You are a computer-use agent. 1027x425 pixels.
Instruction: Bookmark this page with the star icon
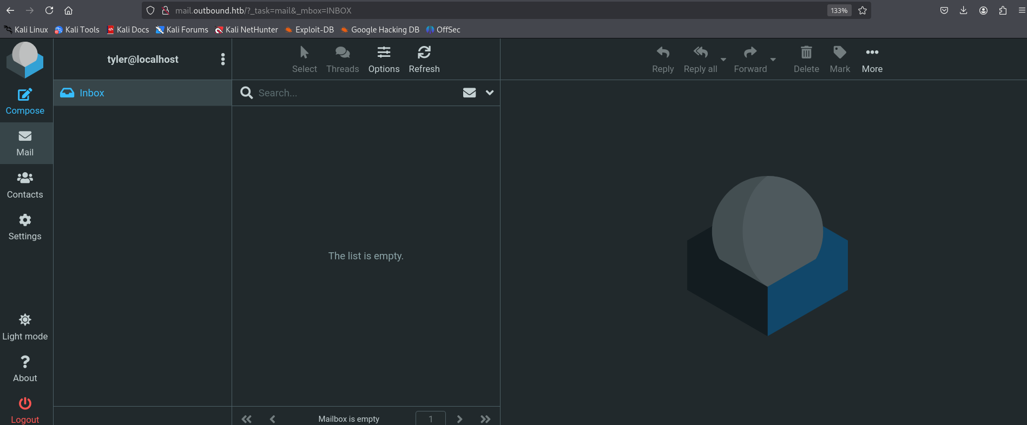[863, 10]
